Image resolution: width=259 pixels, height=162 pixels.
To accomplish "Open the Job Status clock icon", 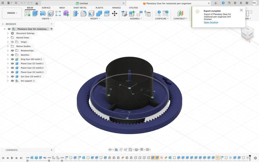I will pos(235,3).
